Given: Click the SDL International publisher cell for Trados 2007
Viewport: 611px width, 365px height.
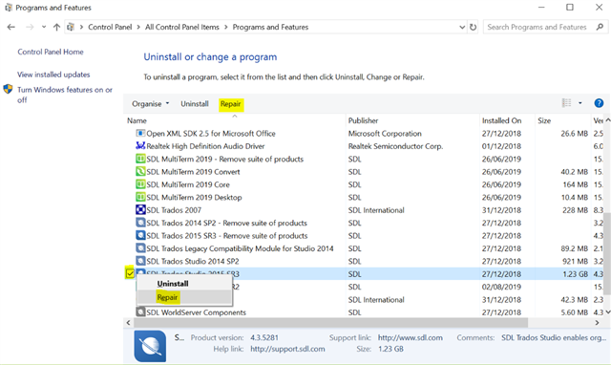Looking at the screenshot, I should point(376,210).
